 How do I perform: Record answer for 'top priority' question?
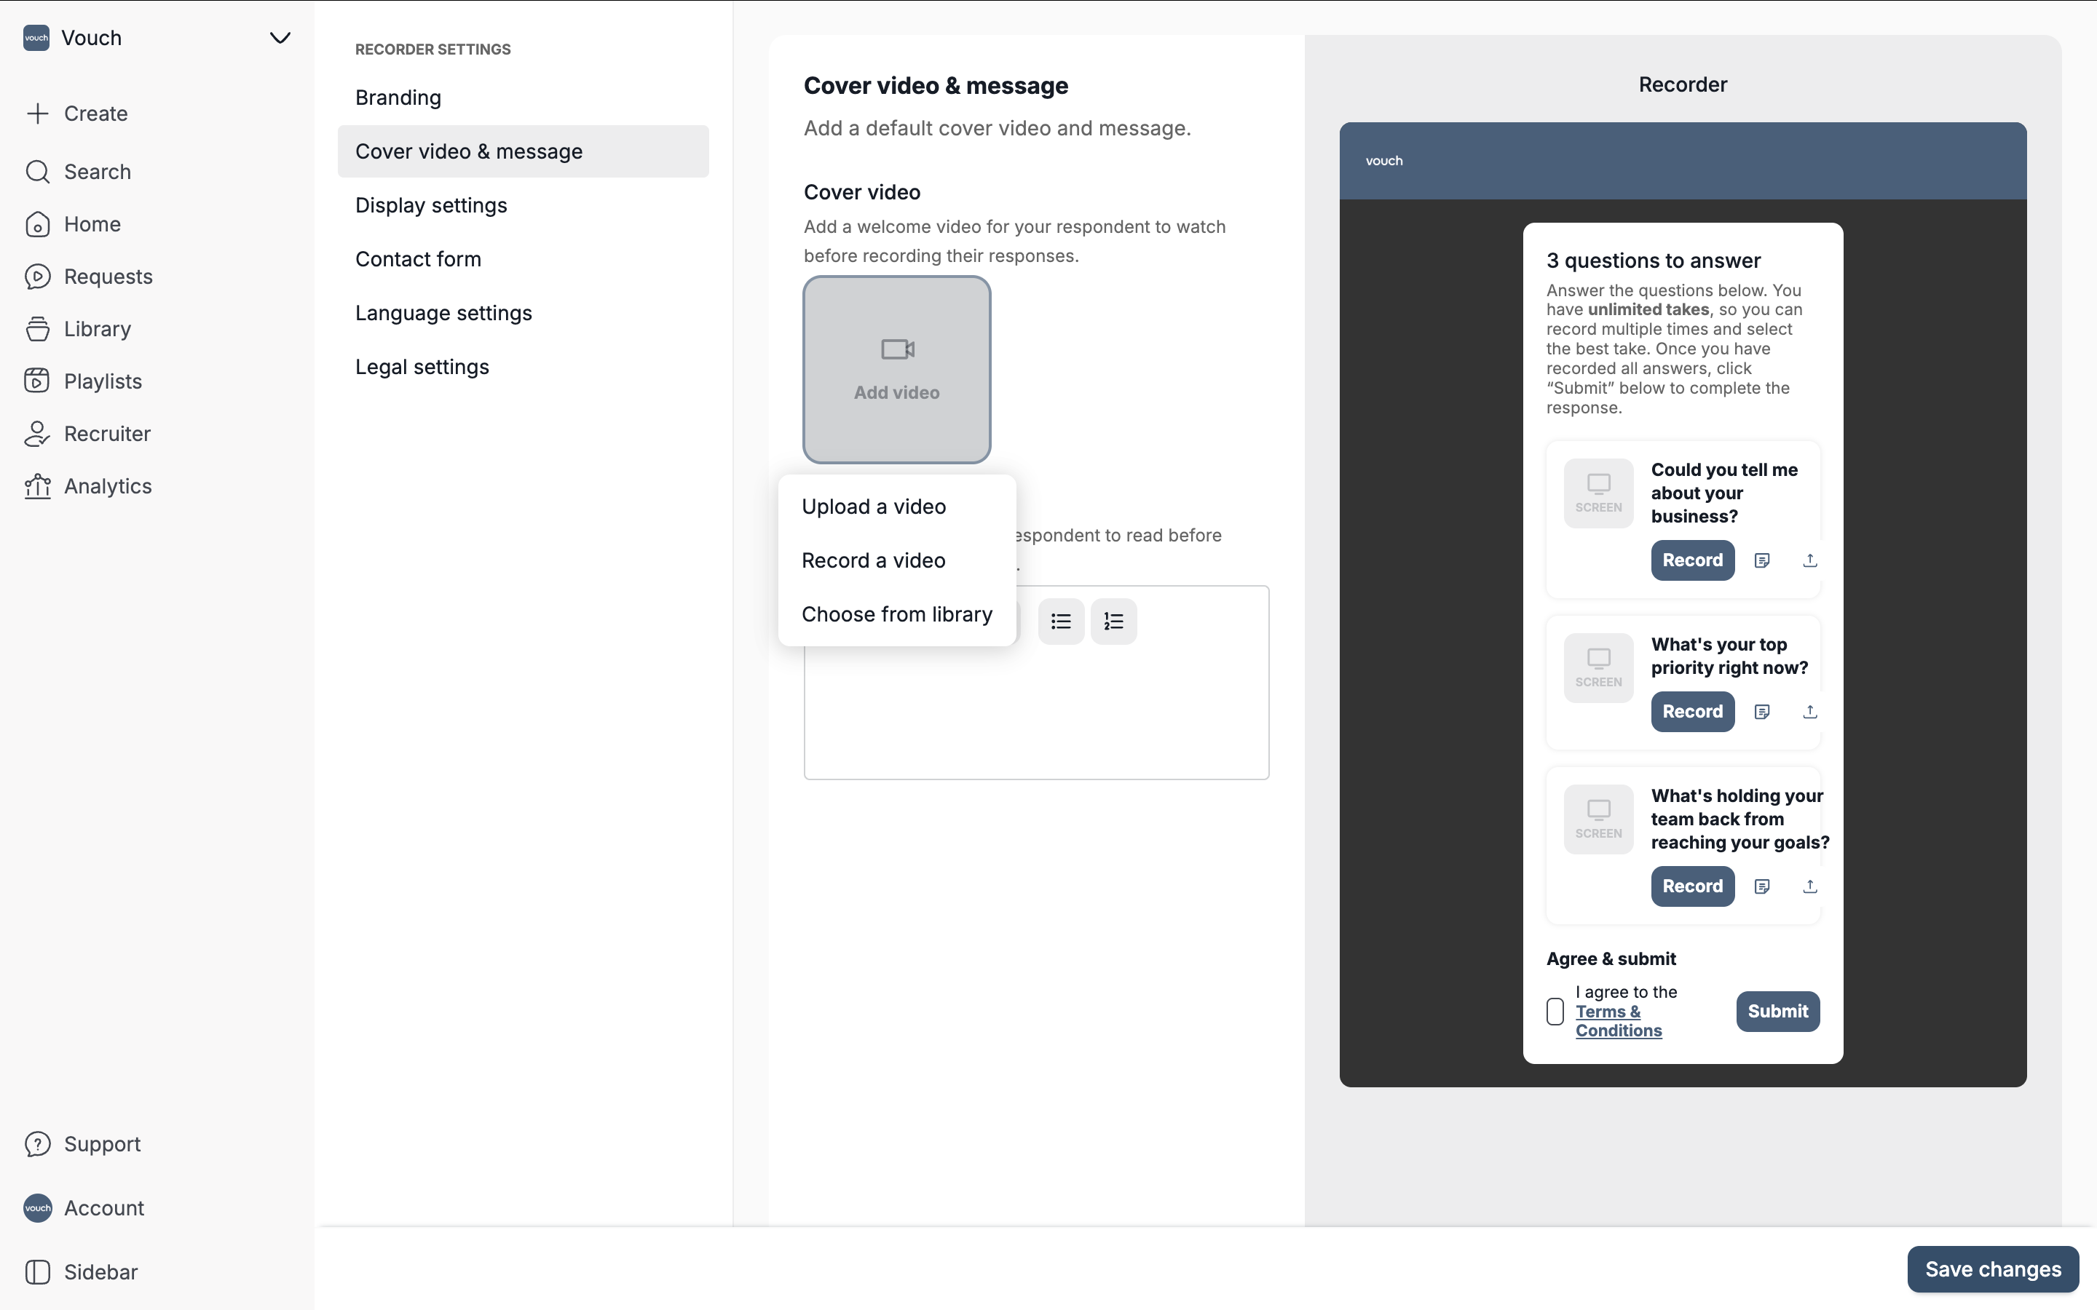tap(1692, 712)
